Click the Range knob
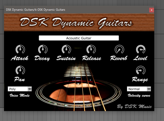This screenshot has width=164, height=121. pyautogui.click(x=140, y=70)
